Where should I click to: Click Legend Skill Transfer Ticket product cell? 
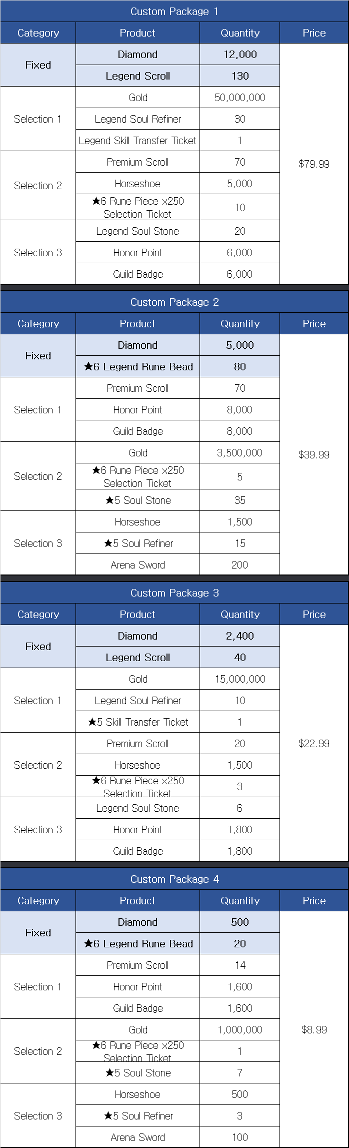137,141
